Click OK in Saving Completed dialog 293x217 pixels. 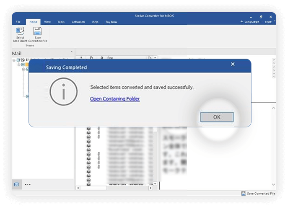(217, 117)
